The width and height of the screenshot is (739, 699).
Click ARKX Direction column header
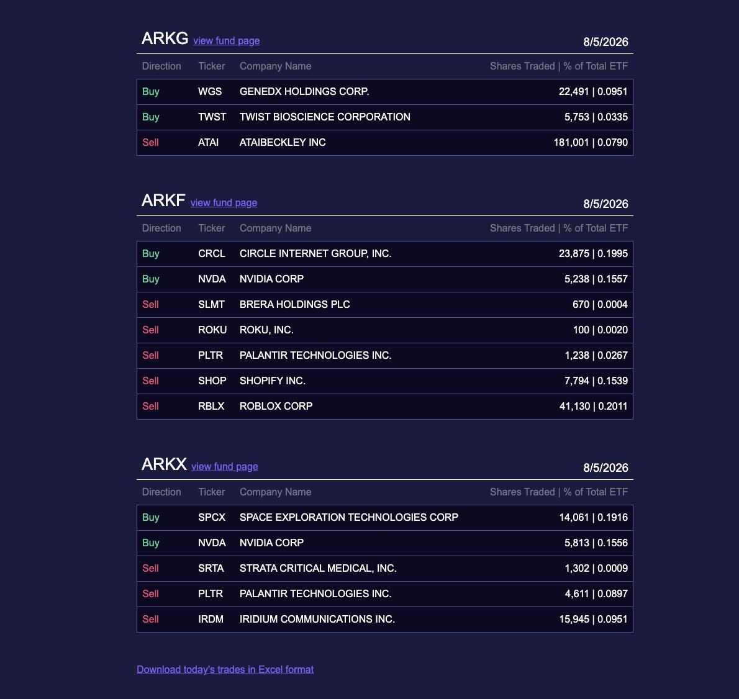click(161, 492)
